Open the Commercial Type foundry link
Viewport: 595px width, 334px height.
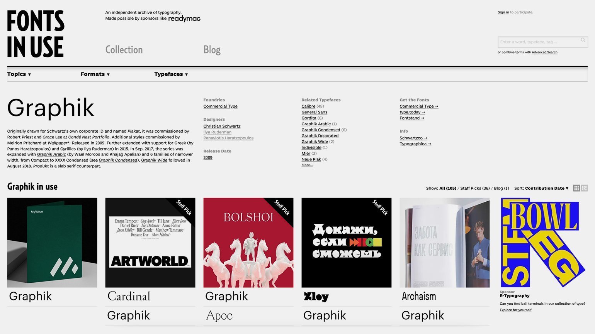point(220,106)
